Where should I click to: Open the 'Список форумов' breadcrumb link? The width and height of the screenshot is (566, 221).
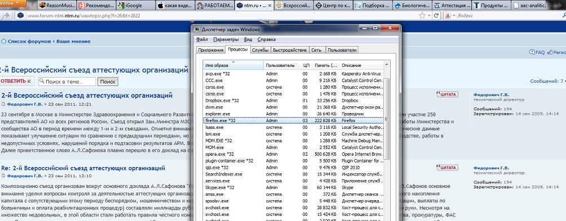(x=29, y=42)
